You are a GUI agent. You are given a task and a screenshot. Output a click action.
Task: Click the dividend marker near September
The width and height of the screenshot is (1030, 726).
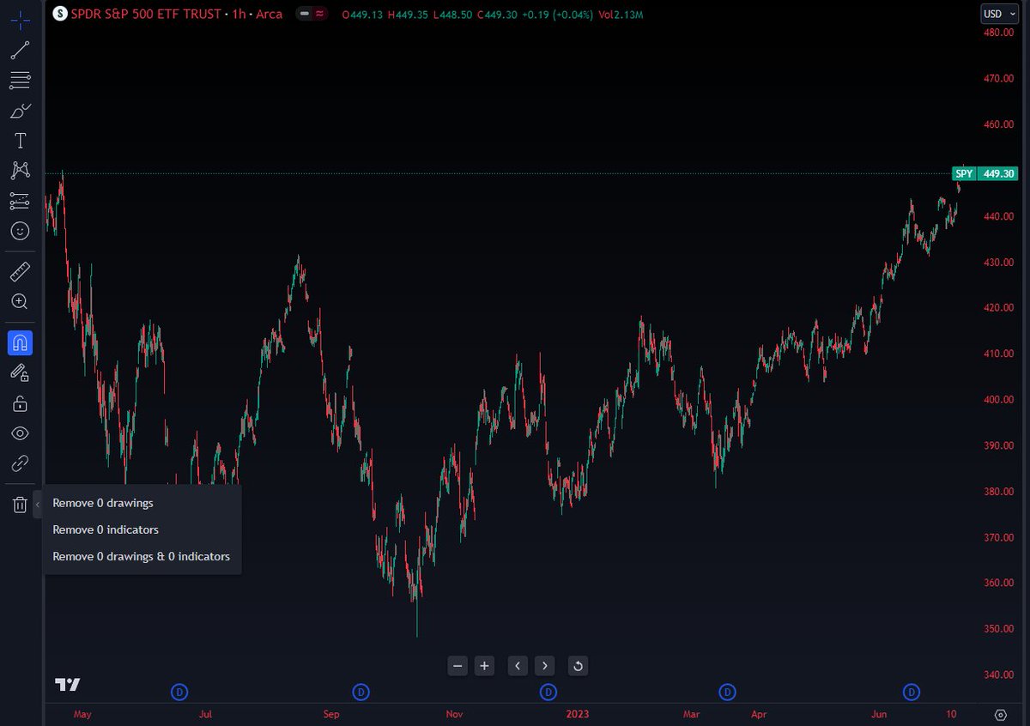pyautogui.click(x=361, y=692)
